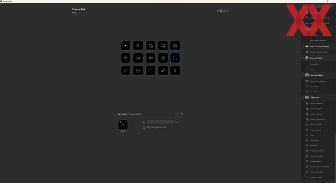This screenshot has height=183, width=336.
Task: Select the text lines key
Action: [x=150, y=70]
